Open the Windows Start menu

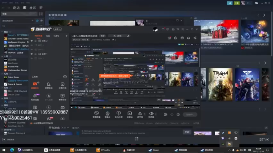click(4, 150)
